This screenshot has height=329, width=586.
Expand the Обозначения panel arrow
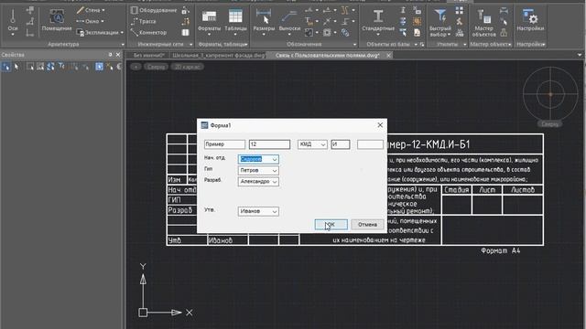[354, 45]
